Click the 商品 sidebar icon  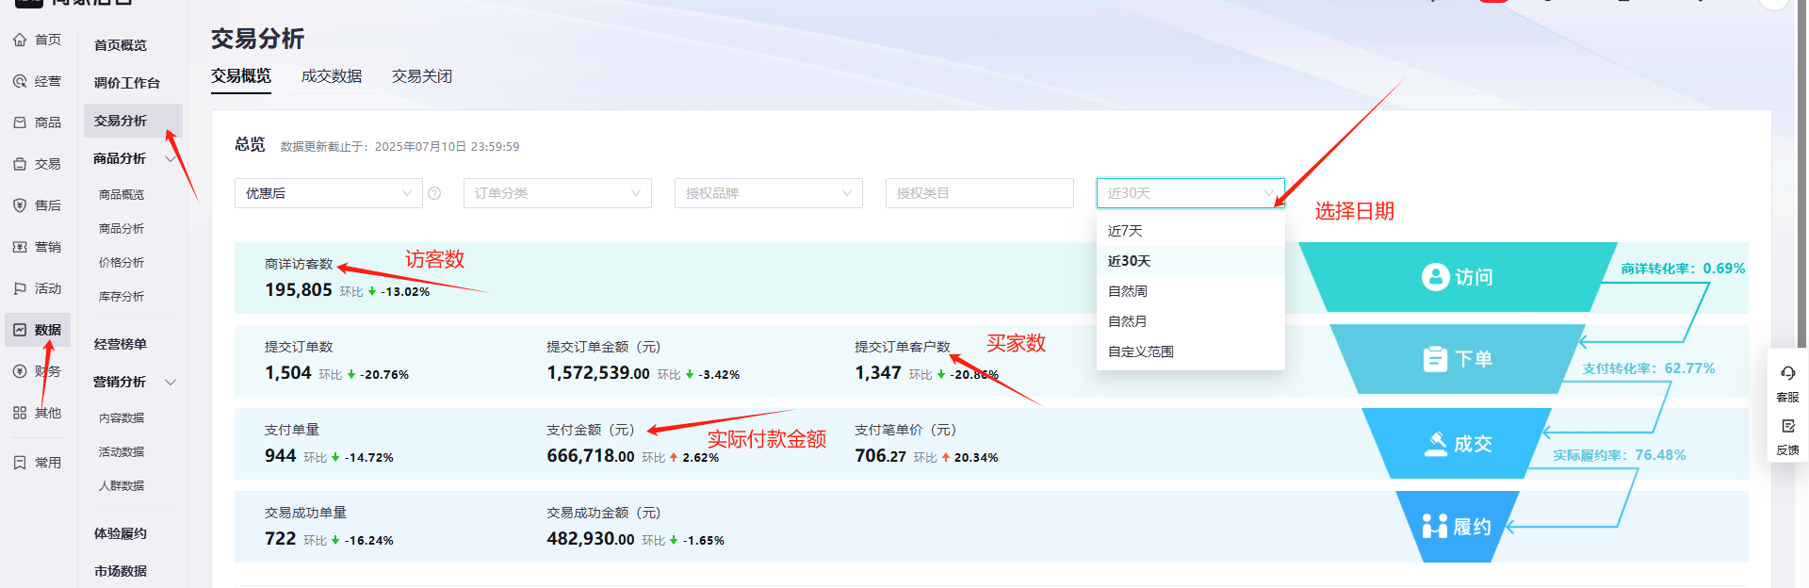pyautogui.click(x=20, y=122)
